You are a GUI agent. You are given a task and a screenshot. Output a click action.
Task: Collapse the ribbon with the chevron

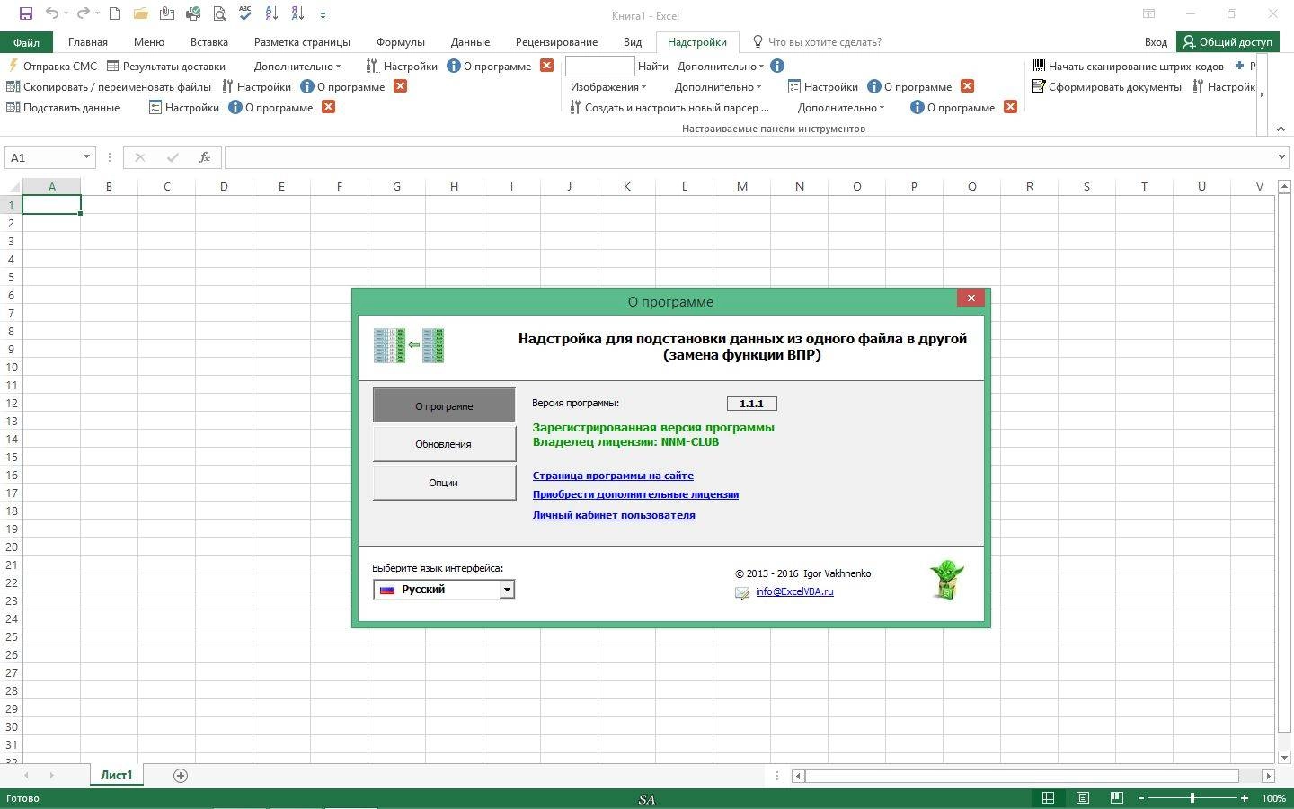coord(1281,129)
